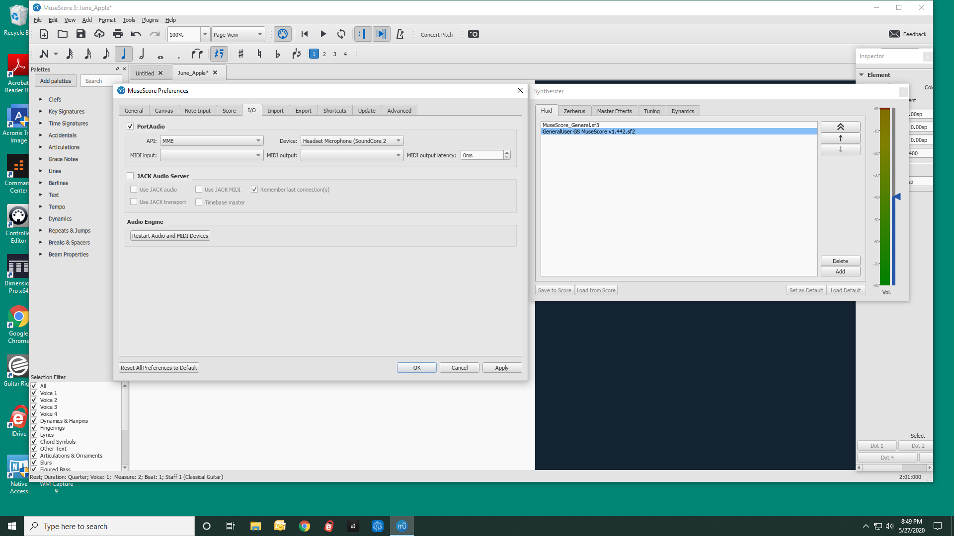Viewport: 954px width, 536px height.
Task: Click the loop playback icon
Action: [341, 34]
